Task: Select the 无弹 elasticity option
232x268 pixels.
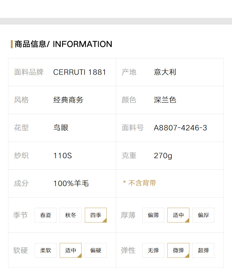Action: pos(153,250)
